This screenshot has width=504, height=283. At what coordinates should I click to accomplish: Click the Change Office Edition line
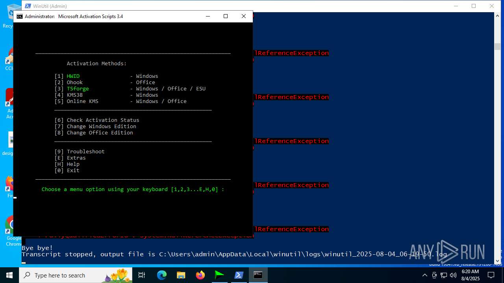pos(94,132)
